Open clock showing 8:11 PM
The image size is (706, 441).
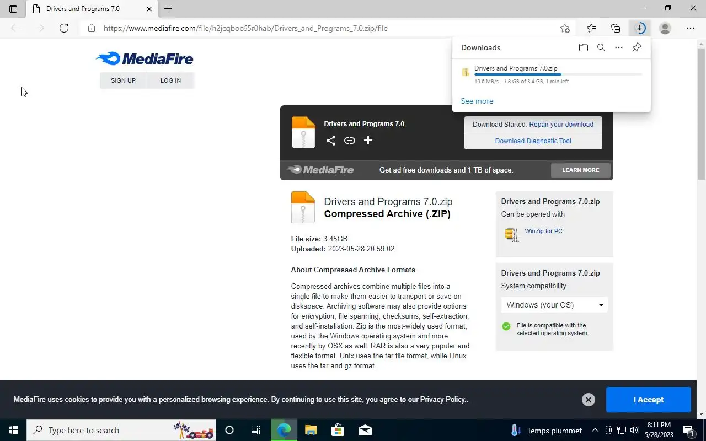pyautogui.click(x=660, y=430)
